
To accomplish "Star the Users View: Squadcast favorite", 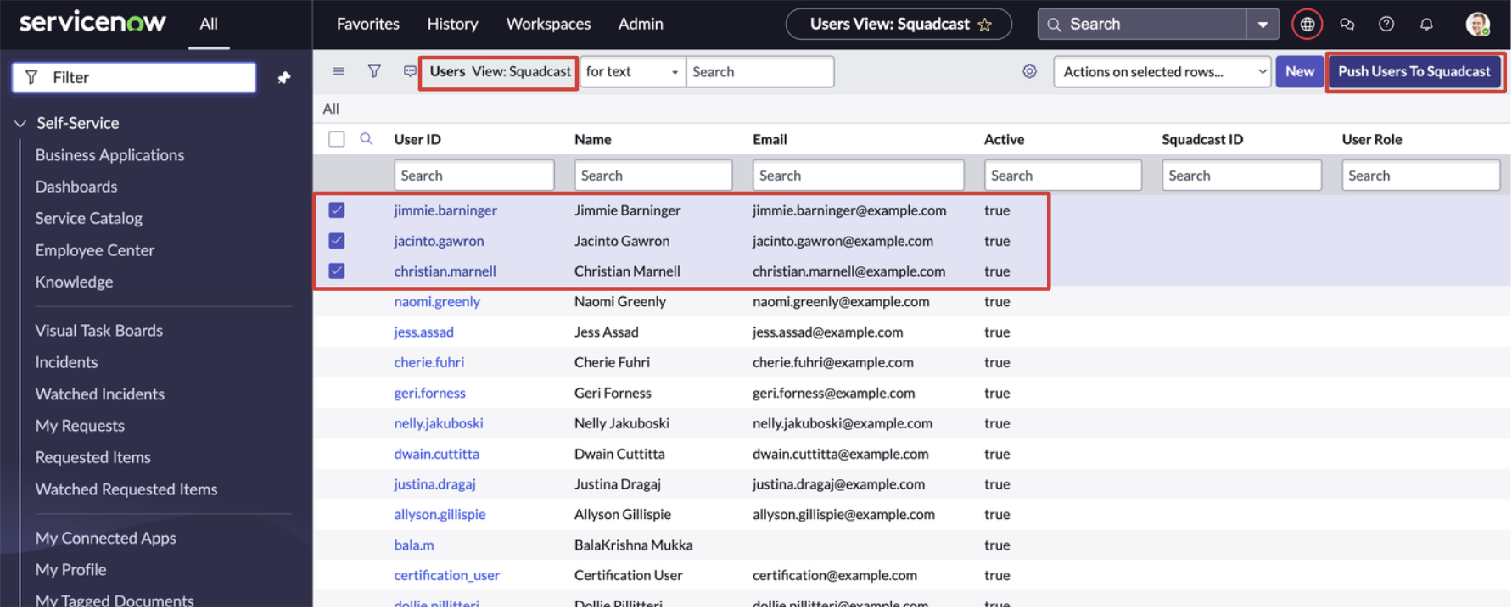I will coord(985,25).
